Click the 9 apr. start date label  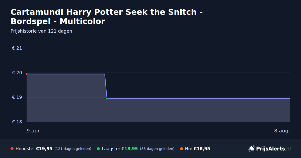34,131
